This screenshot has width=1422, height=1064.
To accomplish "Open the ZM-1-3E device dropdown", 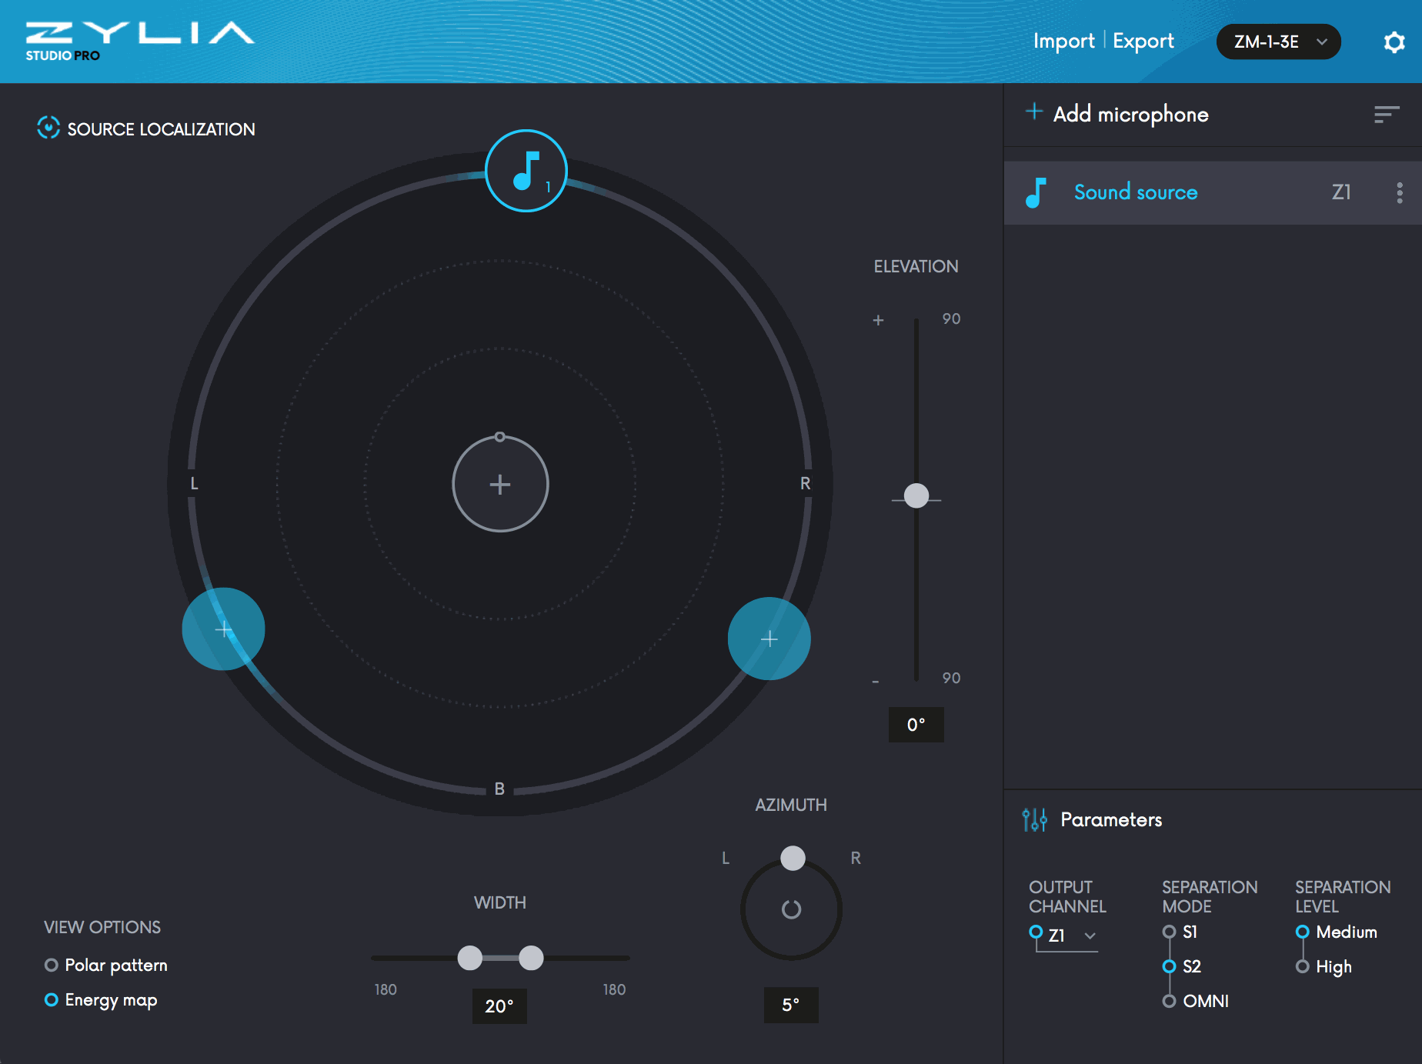I will point(1278,42).
